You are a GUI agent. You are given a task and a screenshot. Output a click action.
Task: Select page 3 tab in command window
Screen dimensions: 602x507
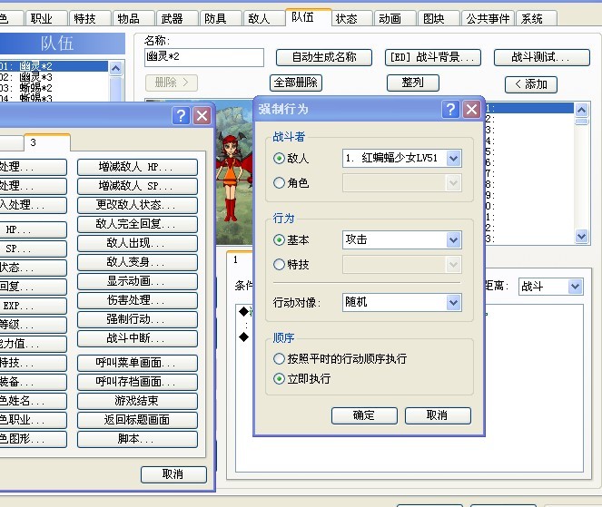[x=47, y=142]
